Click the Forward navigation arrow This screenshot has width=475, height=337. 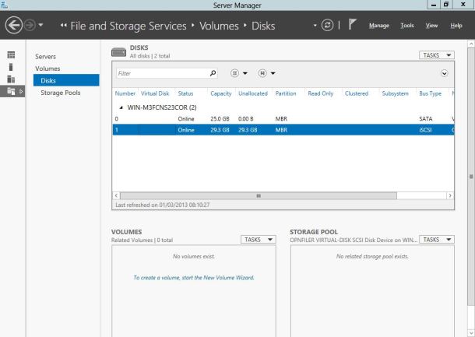[30, 25]
